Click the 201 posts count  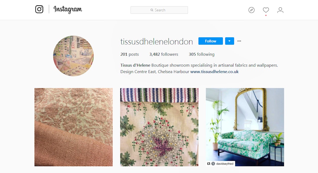[129, 54]
